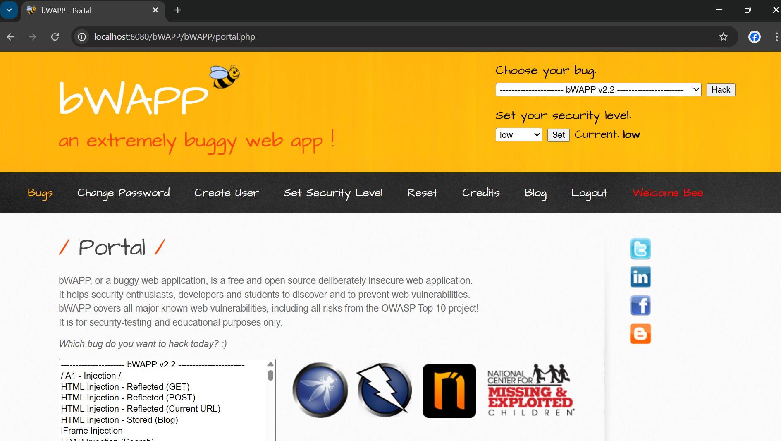Click the OWASP wasp logo
The image size is (781, 441).
(x=320, y=390)
